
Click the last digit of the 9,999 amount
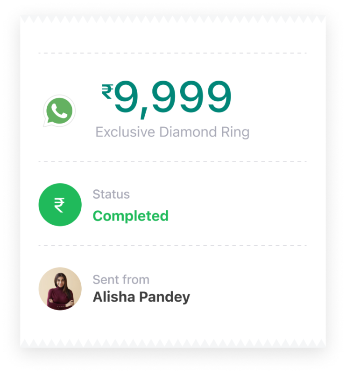click(219, 97)
